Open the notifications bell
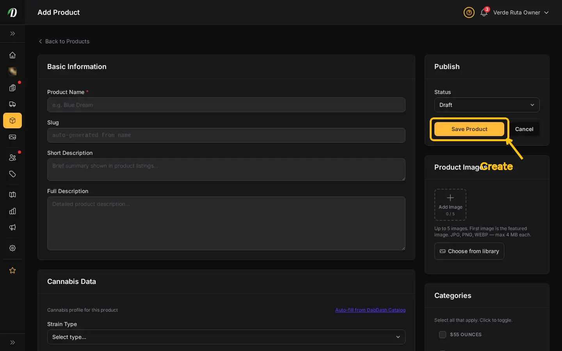The height and width of the screenshot is (351, 562). 484,12
